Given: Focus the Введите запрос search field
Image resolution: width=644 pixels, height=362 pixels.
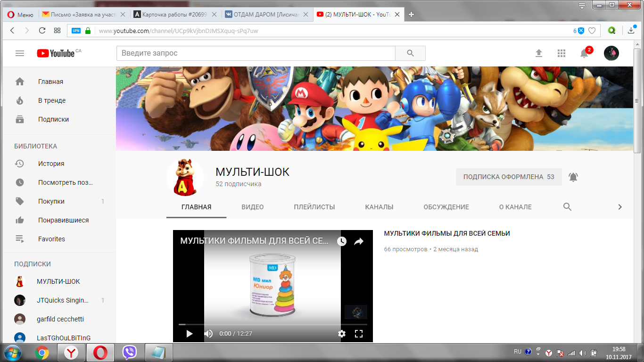Looking at the screenshot, I should click(256, 53).
